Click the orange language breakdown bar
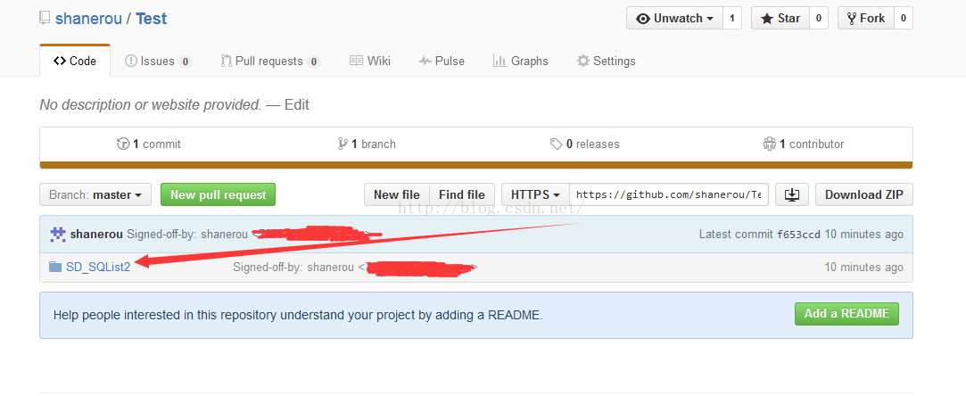Viewport: 966px width, 396px height. [x=476, y=164]
